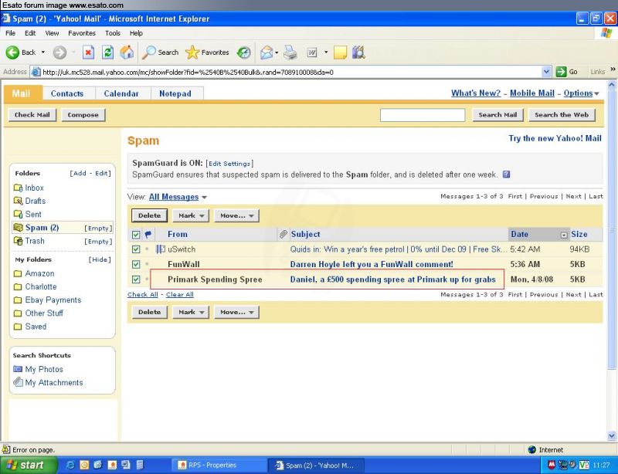
Task: Expand the Options dropdown menu
Action: coord(596,93)
